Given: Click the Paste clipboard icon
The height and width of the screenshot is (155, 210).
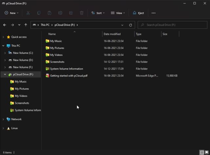Looking at the screenshot, I should click(x=50, y=13).
